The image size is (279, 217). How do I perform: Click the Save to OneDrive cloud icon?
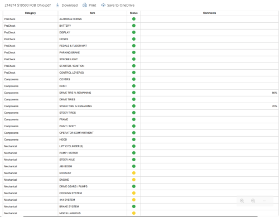coord(103,5)
